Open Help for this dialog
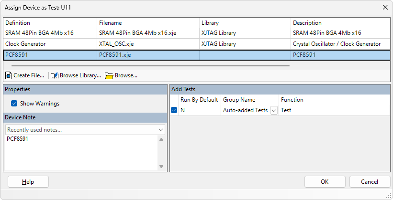The height and width of the screenshot is (200, 393). pos(28,182)
